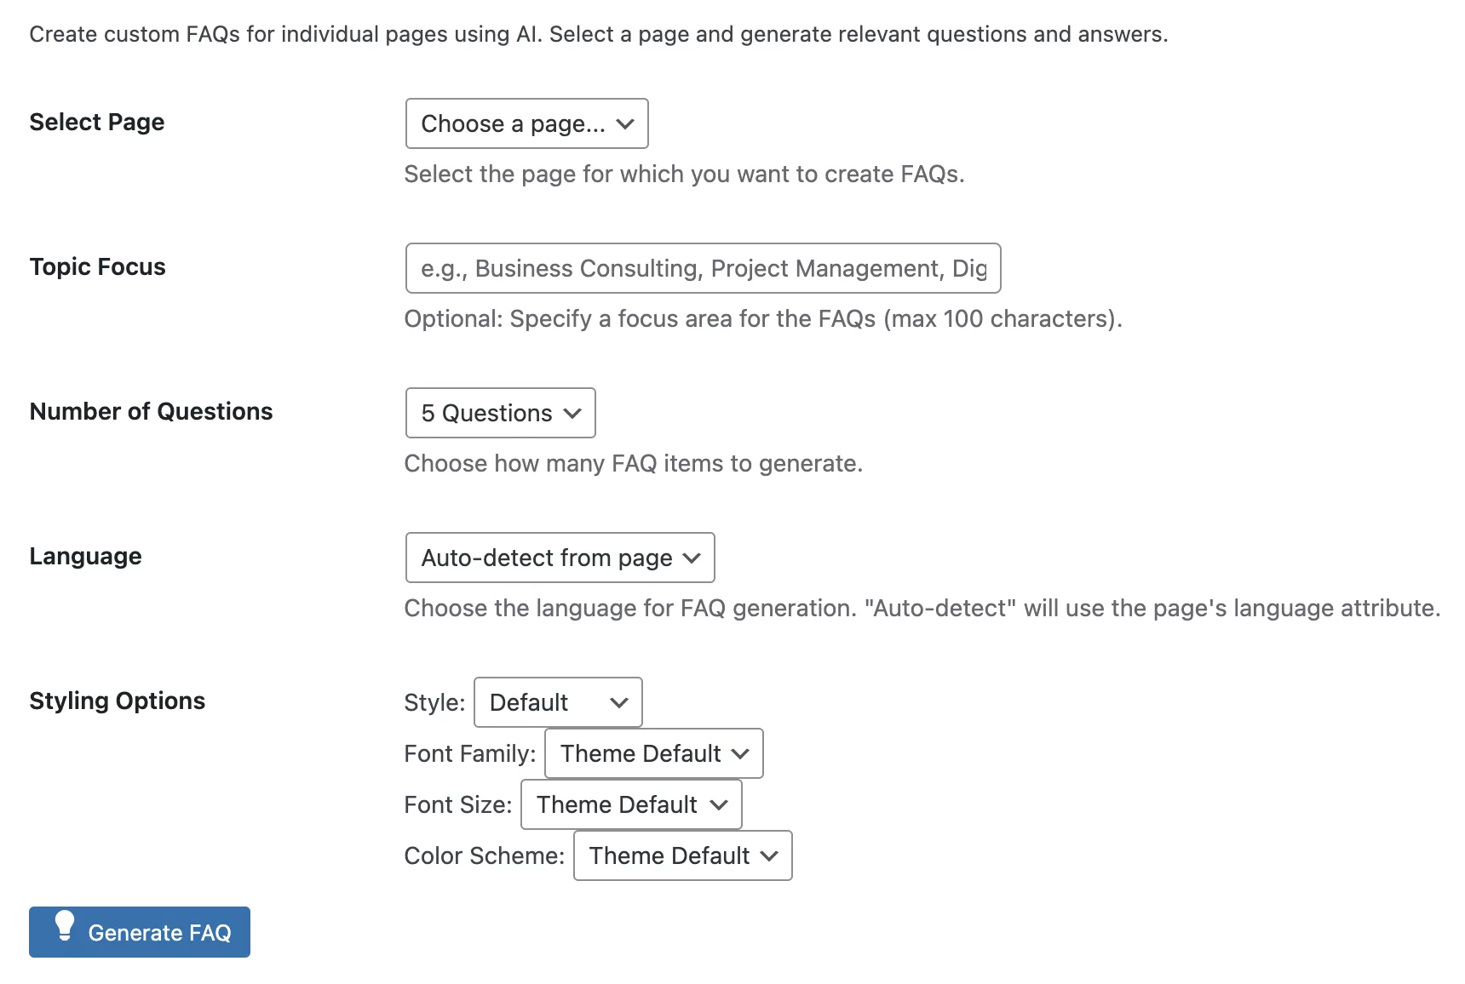Image resolution: width=1465 pixels, height=984 pixels.
Task: Open the "Choose a page..." dropdown
Action: pyautogui.click(x=526, y=123)
